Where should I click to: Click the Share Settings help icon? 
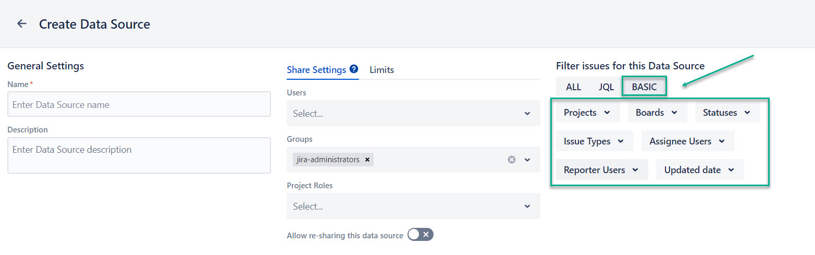[354, 69]
